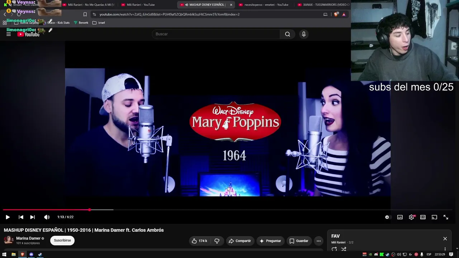Open the NVIDIA tray icon
The height and width of the screenshot is (258, 459).
pos(370,254)
